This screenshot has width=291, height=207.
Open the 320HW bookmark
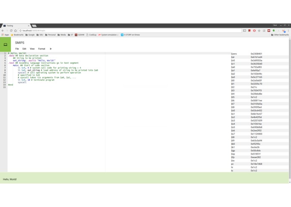[x=80, y=35]
